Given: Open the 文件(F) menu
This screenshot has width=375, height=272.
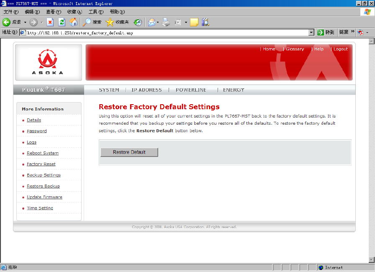Looking at the screenshot, I should click(11, 12).
